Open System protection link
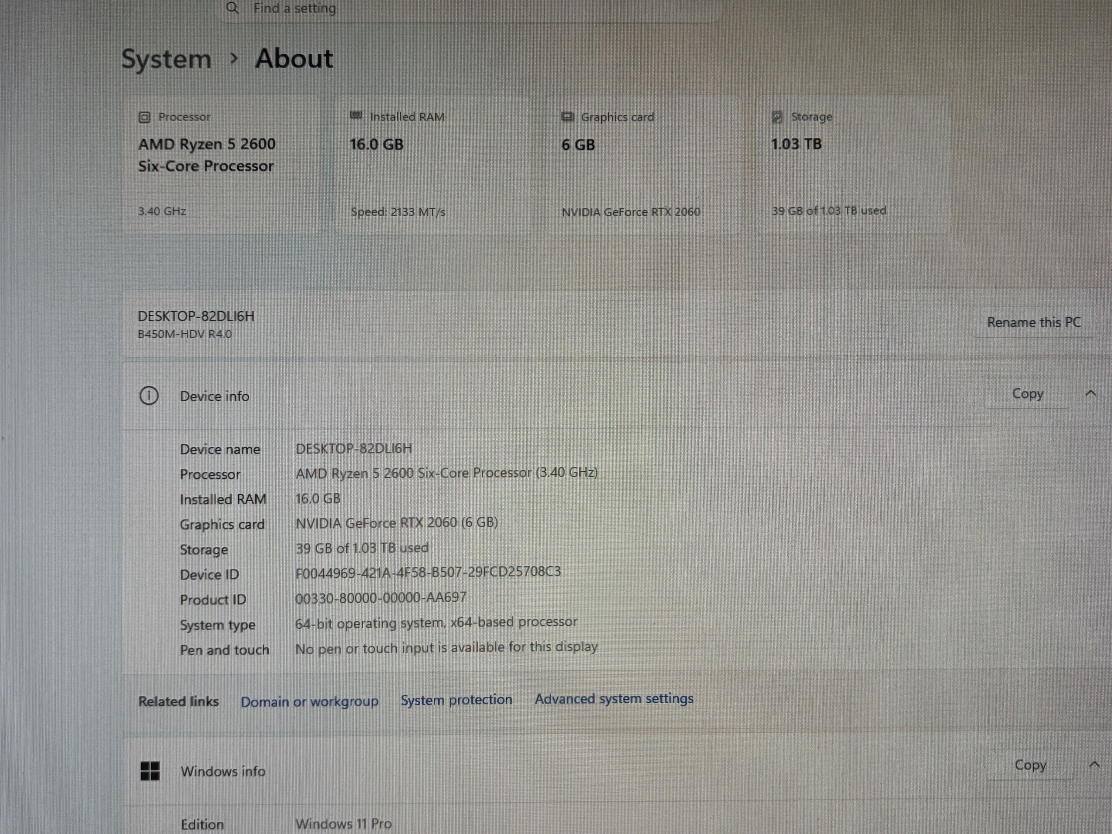 [457, 700]
